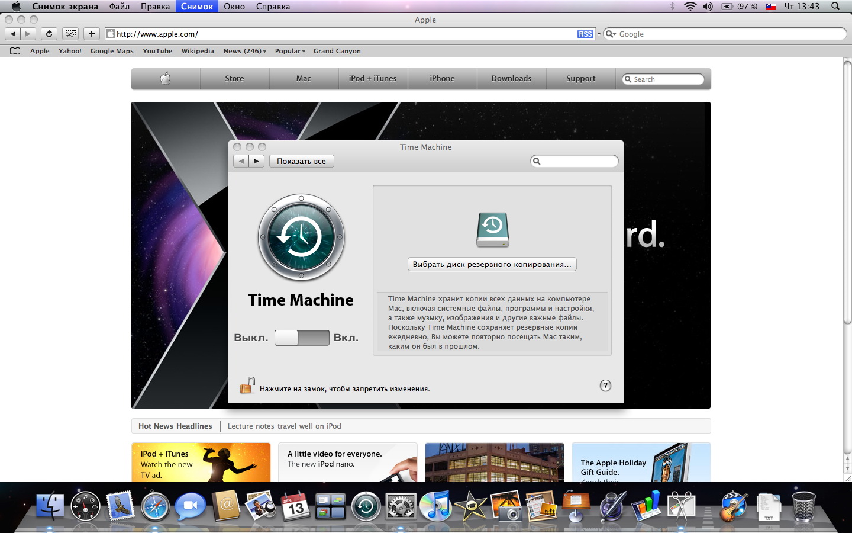Screen dimensions: 852x533
Task: Click the Time Machine preferences search field
Action: (575, 161)
